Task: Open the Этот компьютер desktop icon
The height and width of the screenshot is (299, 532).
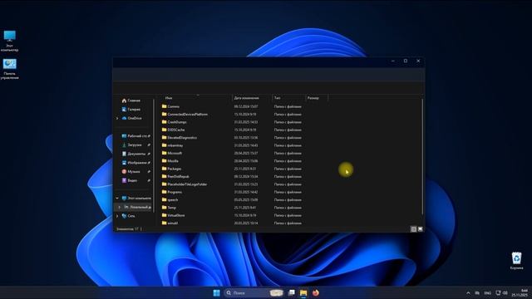Action: pyautogui.click(x=9, y=41)
